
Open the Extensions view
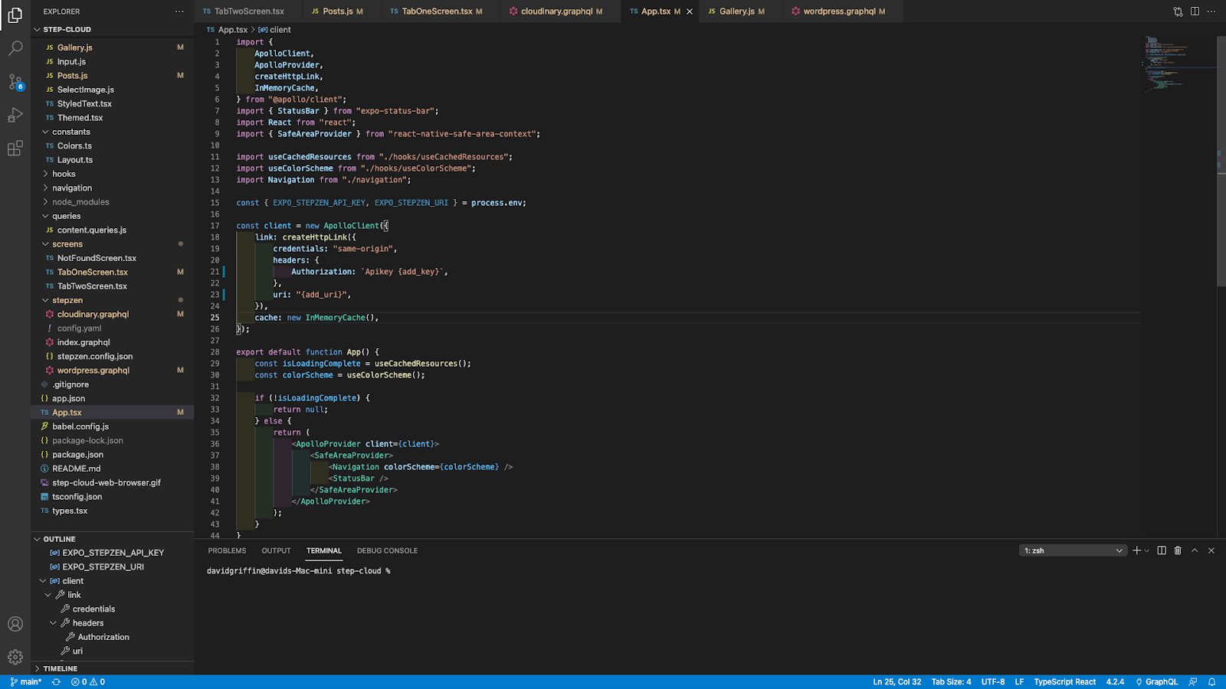tap(15, 149)
